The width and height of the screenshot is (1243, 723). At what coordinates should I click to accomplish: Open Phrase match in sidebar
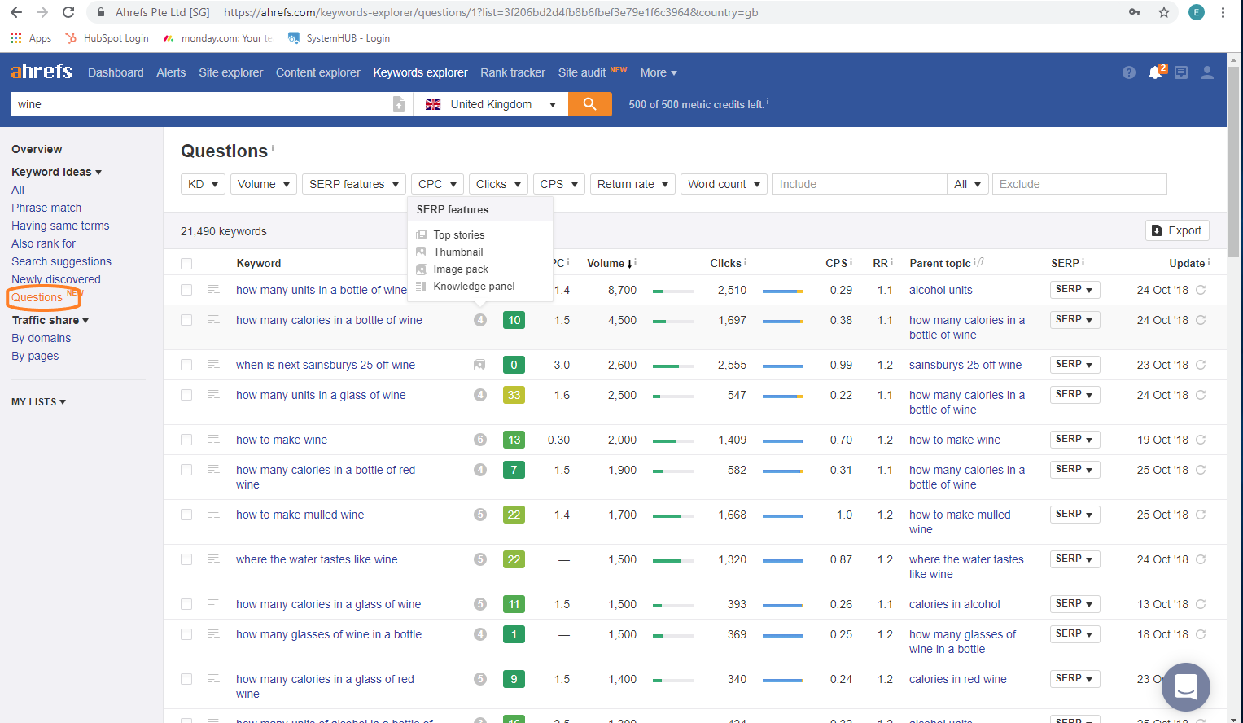[46, 208]
